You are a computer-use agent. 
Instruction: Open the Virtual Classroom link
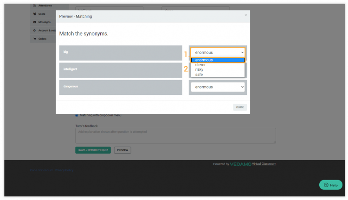pos(264,164)
